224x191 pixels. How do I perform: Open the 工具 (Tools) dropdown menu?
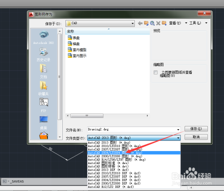[x=198, y=23]
